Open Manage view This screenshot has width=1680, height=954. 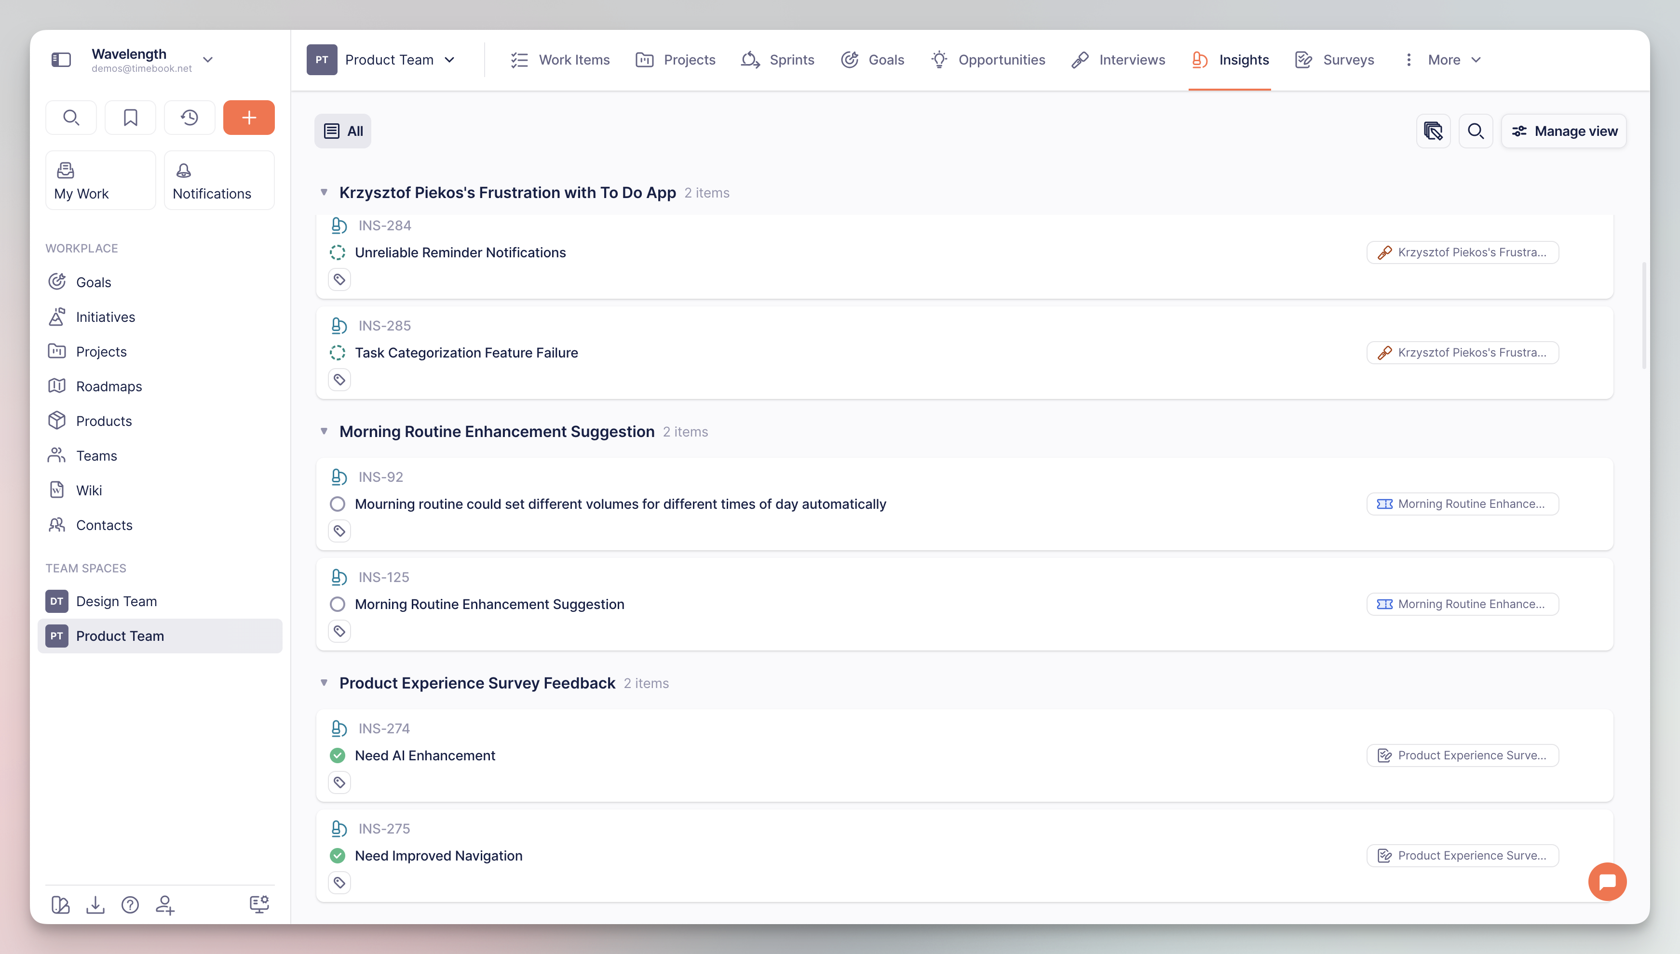(x=1564, y=131)
